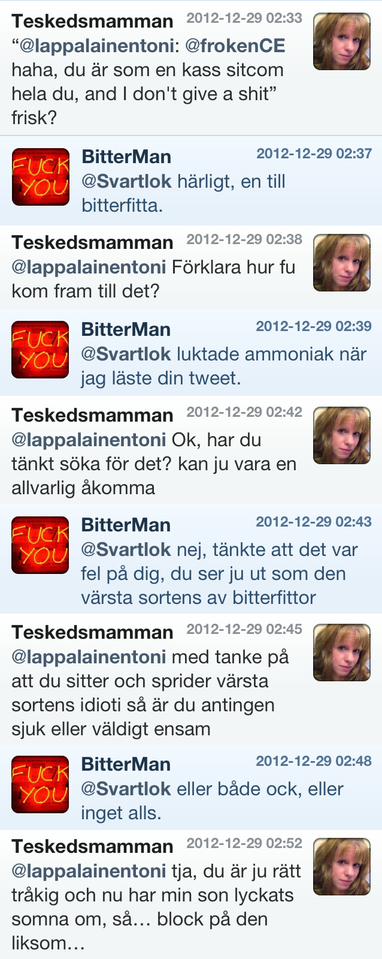This screenshot has height=959, width=382.
Task: Tap BitterMan's neon avatar on the 02:37 tweet
Action: coord(41,177)
